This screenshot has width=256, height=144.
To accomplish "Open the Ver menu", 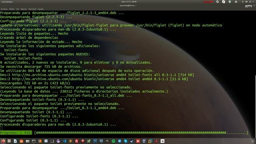I will 18,9.
